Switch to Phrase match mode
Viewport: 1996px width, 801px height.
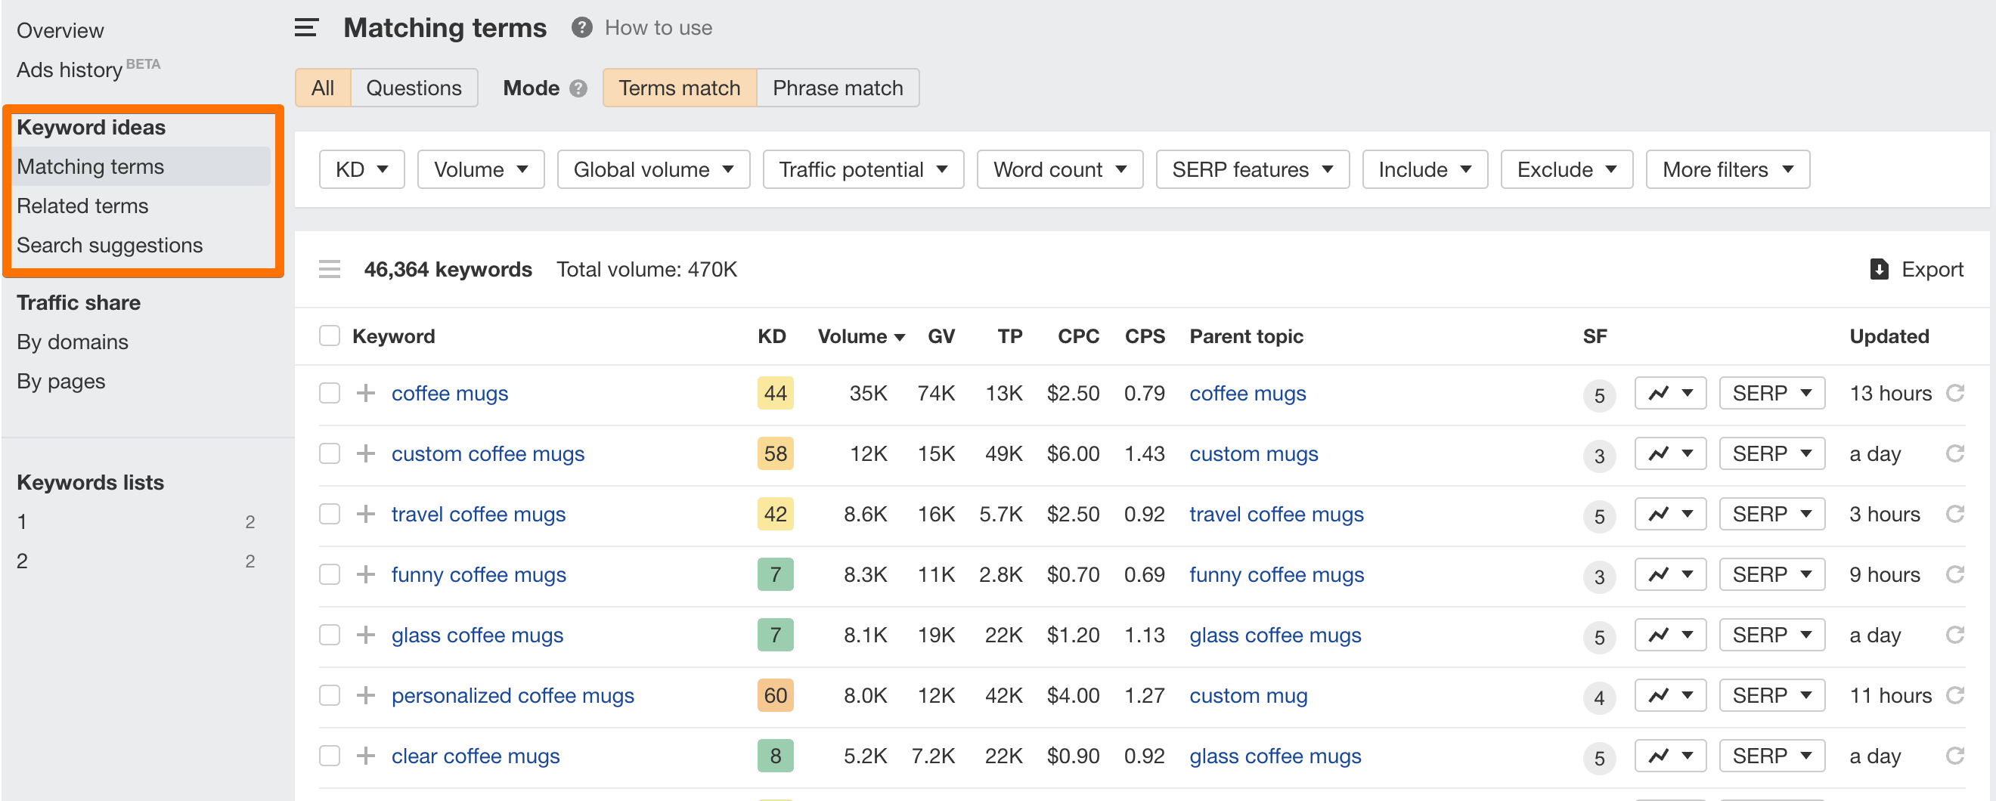[837, 88]
